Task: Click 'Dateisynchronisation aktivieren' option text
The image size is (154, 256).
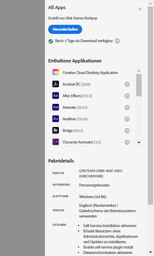Action: click(x=108, y=253)
